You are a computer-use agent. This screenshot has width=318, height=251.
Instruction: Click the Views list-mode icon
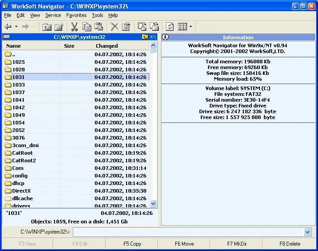coord(182,27)
